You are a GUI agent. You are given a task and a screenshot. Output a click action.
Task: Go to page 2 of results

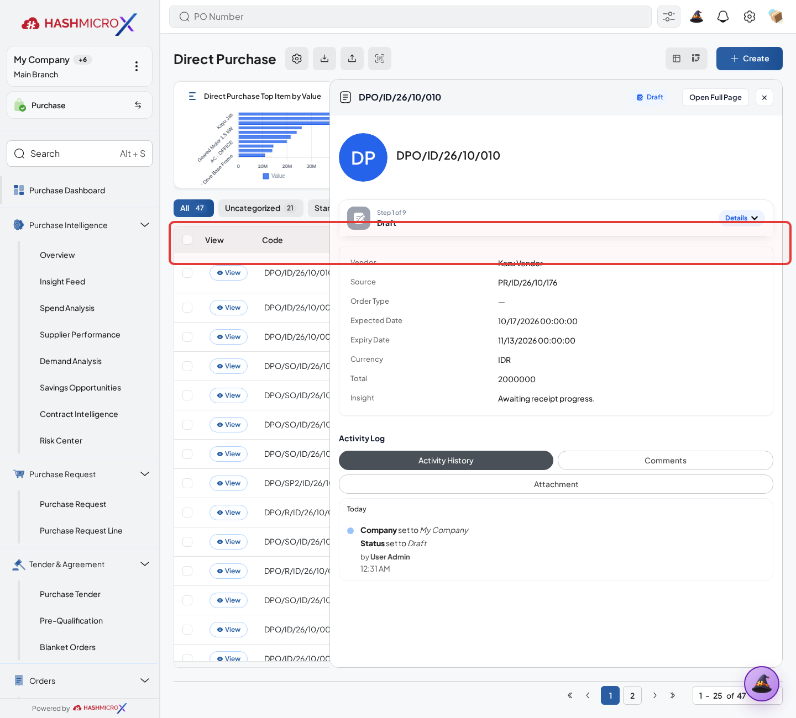pos(632,695)
